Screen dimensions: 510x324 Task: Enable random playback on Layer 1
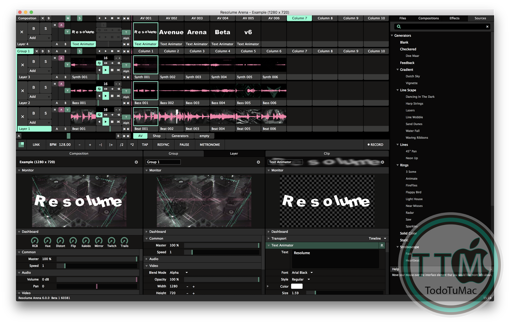pos(118,122)
